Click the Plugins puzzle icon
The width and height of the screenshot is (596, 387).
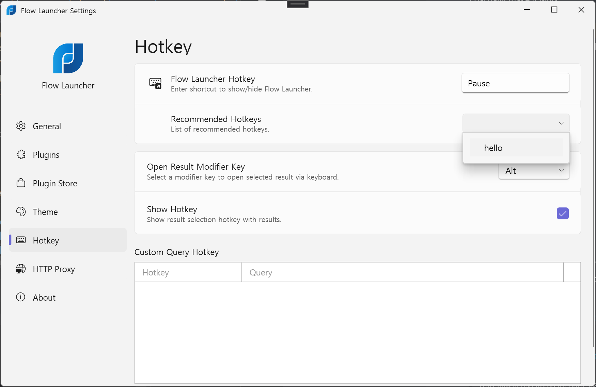point(21,155)
